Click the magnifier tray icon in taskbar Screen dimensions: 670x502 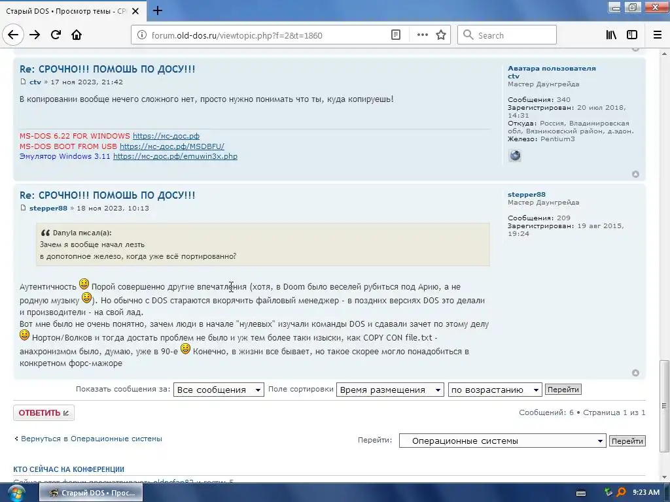(622, 493)
